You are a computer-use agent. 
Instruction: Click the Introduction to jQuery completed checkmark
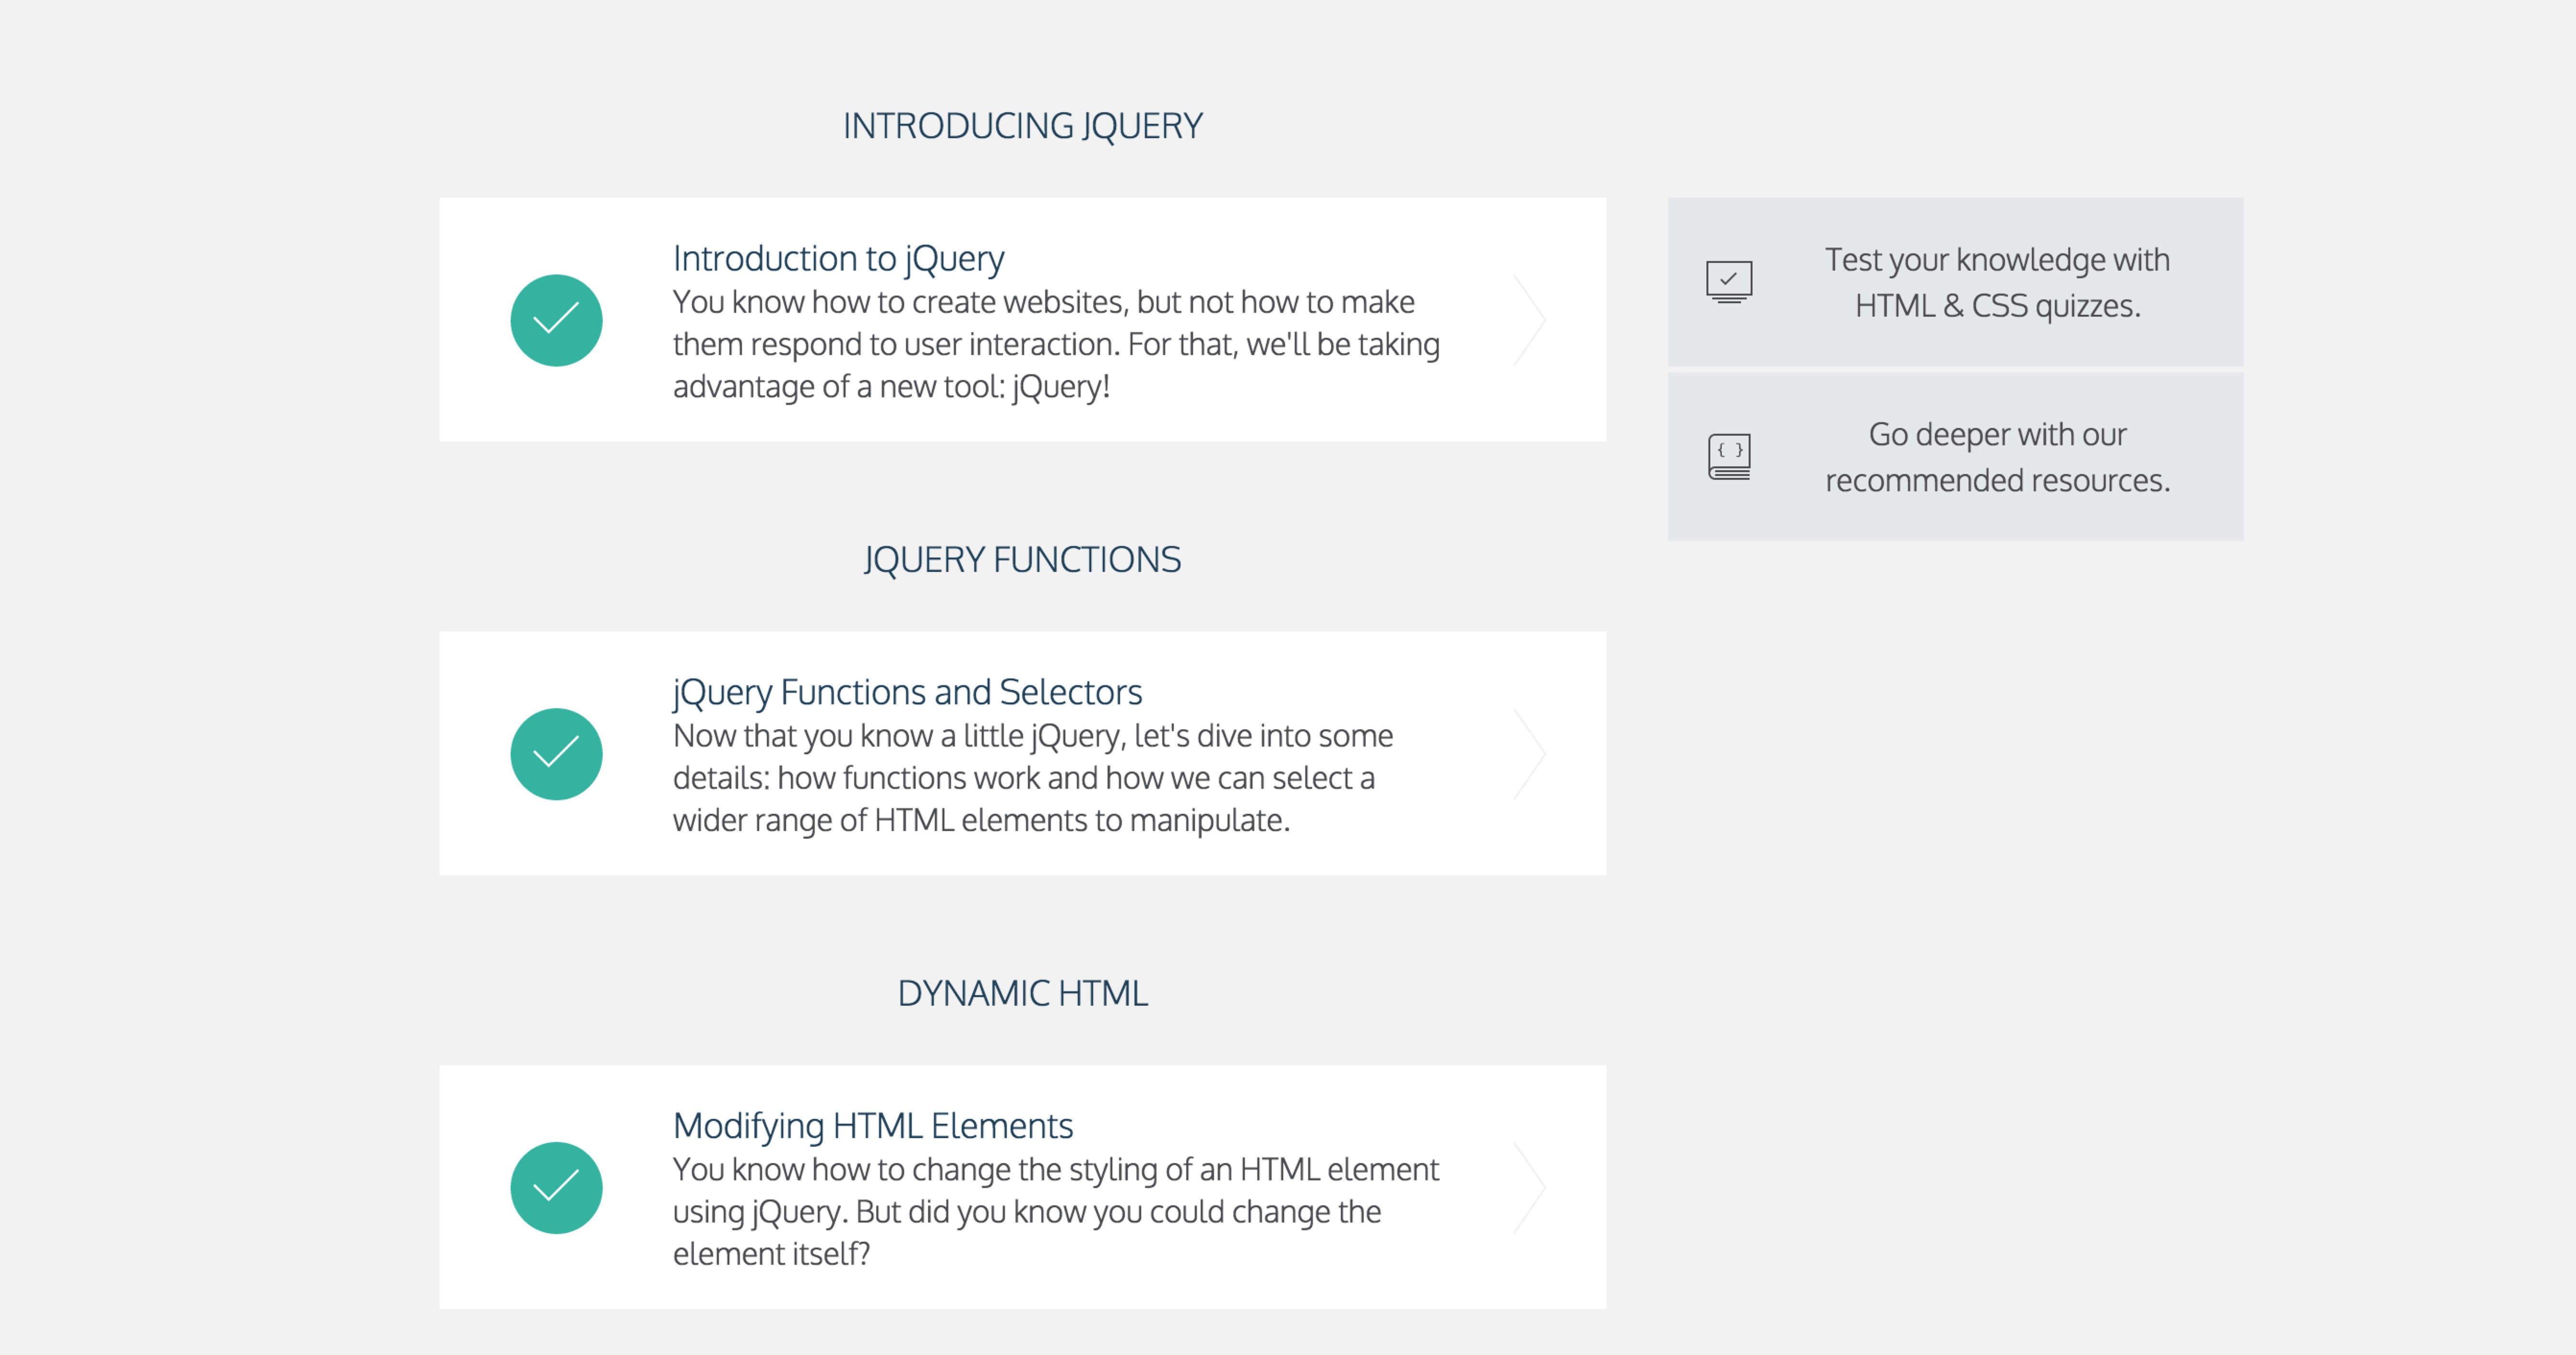tap(556, 320)
